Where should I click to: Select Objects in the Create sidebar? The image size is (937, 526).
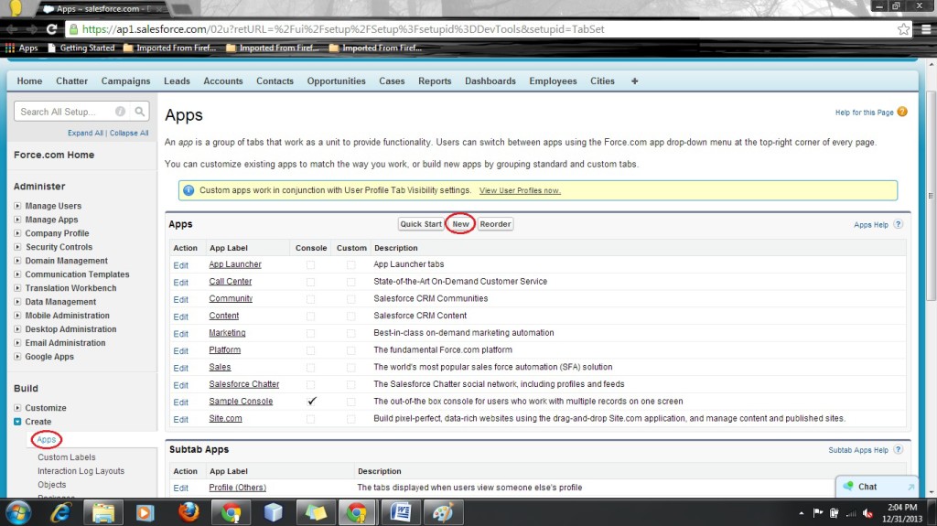pyautogui.click(x=52, y=485)
